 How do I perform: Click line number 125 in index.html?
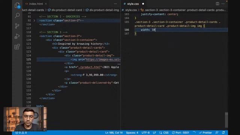(x=28, y=59)
